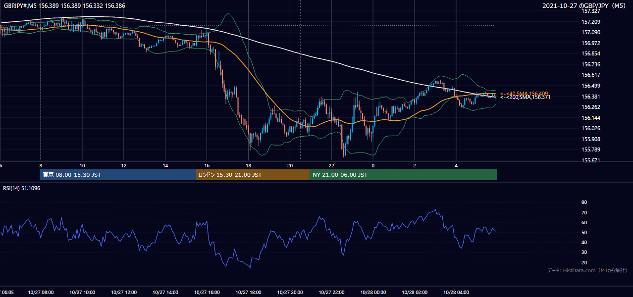Select the ロンドン 15:30-21:00 JST session bar
This screenshot has height=297, width=633.
(x=253, y=175)
